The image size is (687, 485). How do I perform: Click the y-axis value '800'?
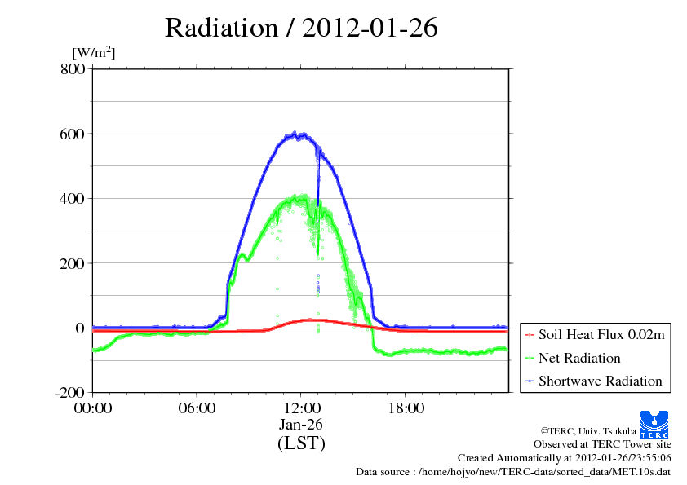click(x=73, y=69)
